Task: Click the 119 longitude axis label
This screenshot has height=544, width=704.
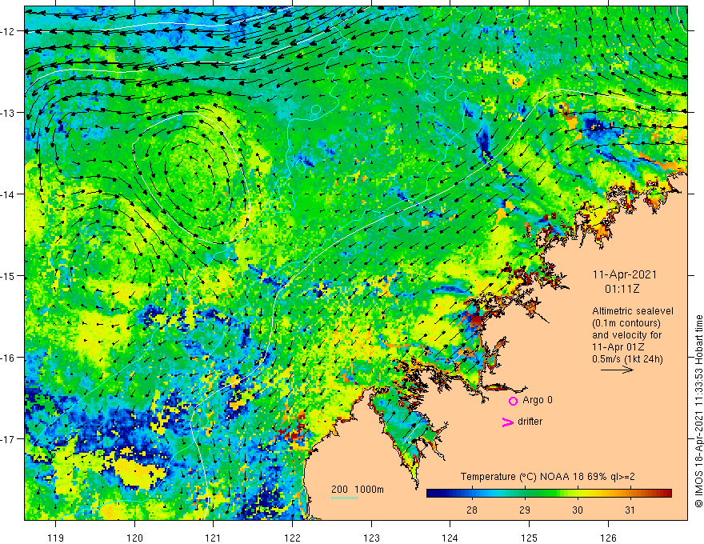Action: pyautogui.click(x=56, y=538)
